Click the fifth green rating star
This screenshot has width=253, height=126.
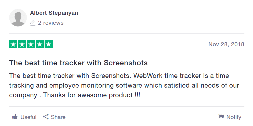(x=49, y=44)
